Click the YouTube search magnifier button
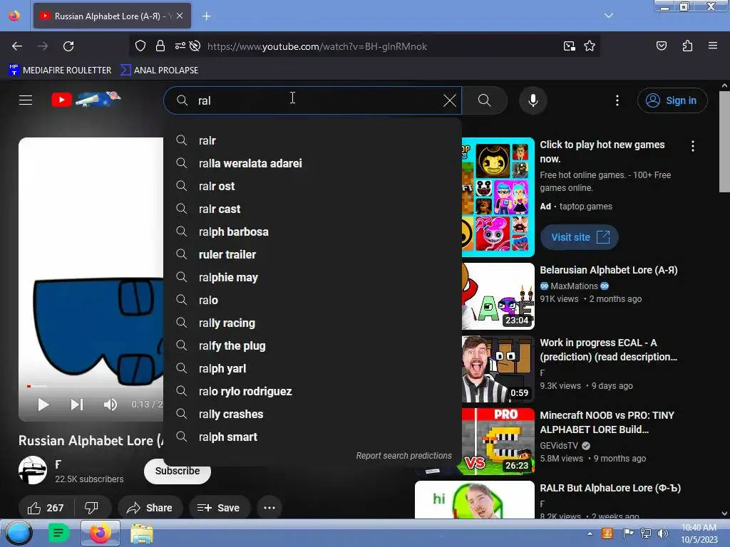 (x=484, y=100)
